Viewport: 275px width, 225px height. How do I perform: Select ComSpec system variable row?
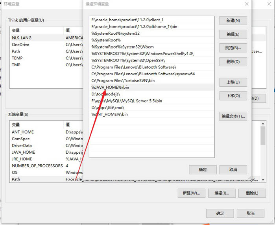[46, 139]
